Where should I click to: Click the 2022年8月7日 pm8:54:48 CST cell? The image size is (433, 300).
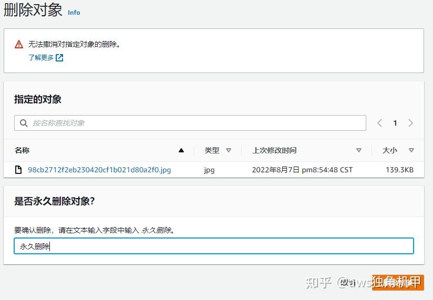click(302, 170)
